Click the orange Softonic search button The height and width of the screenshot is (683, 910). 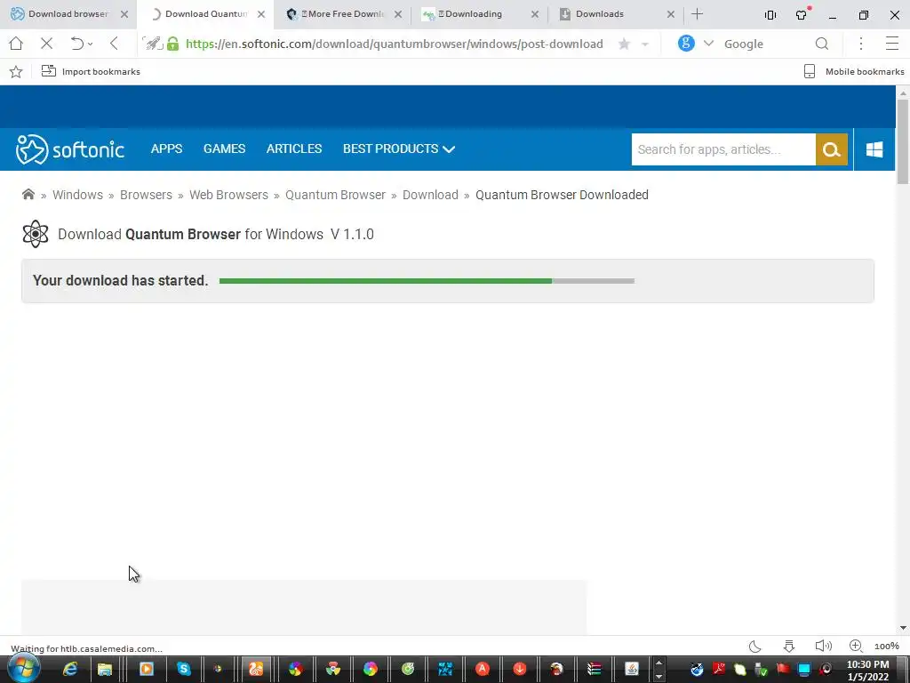(x=832, y=149)
